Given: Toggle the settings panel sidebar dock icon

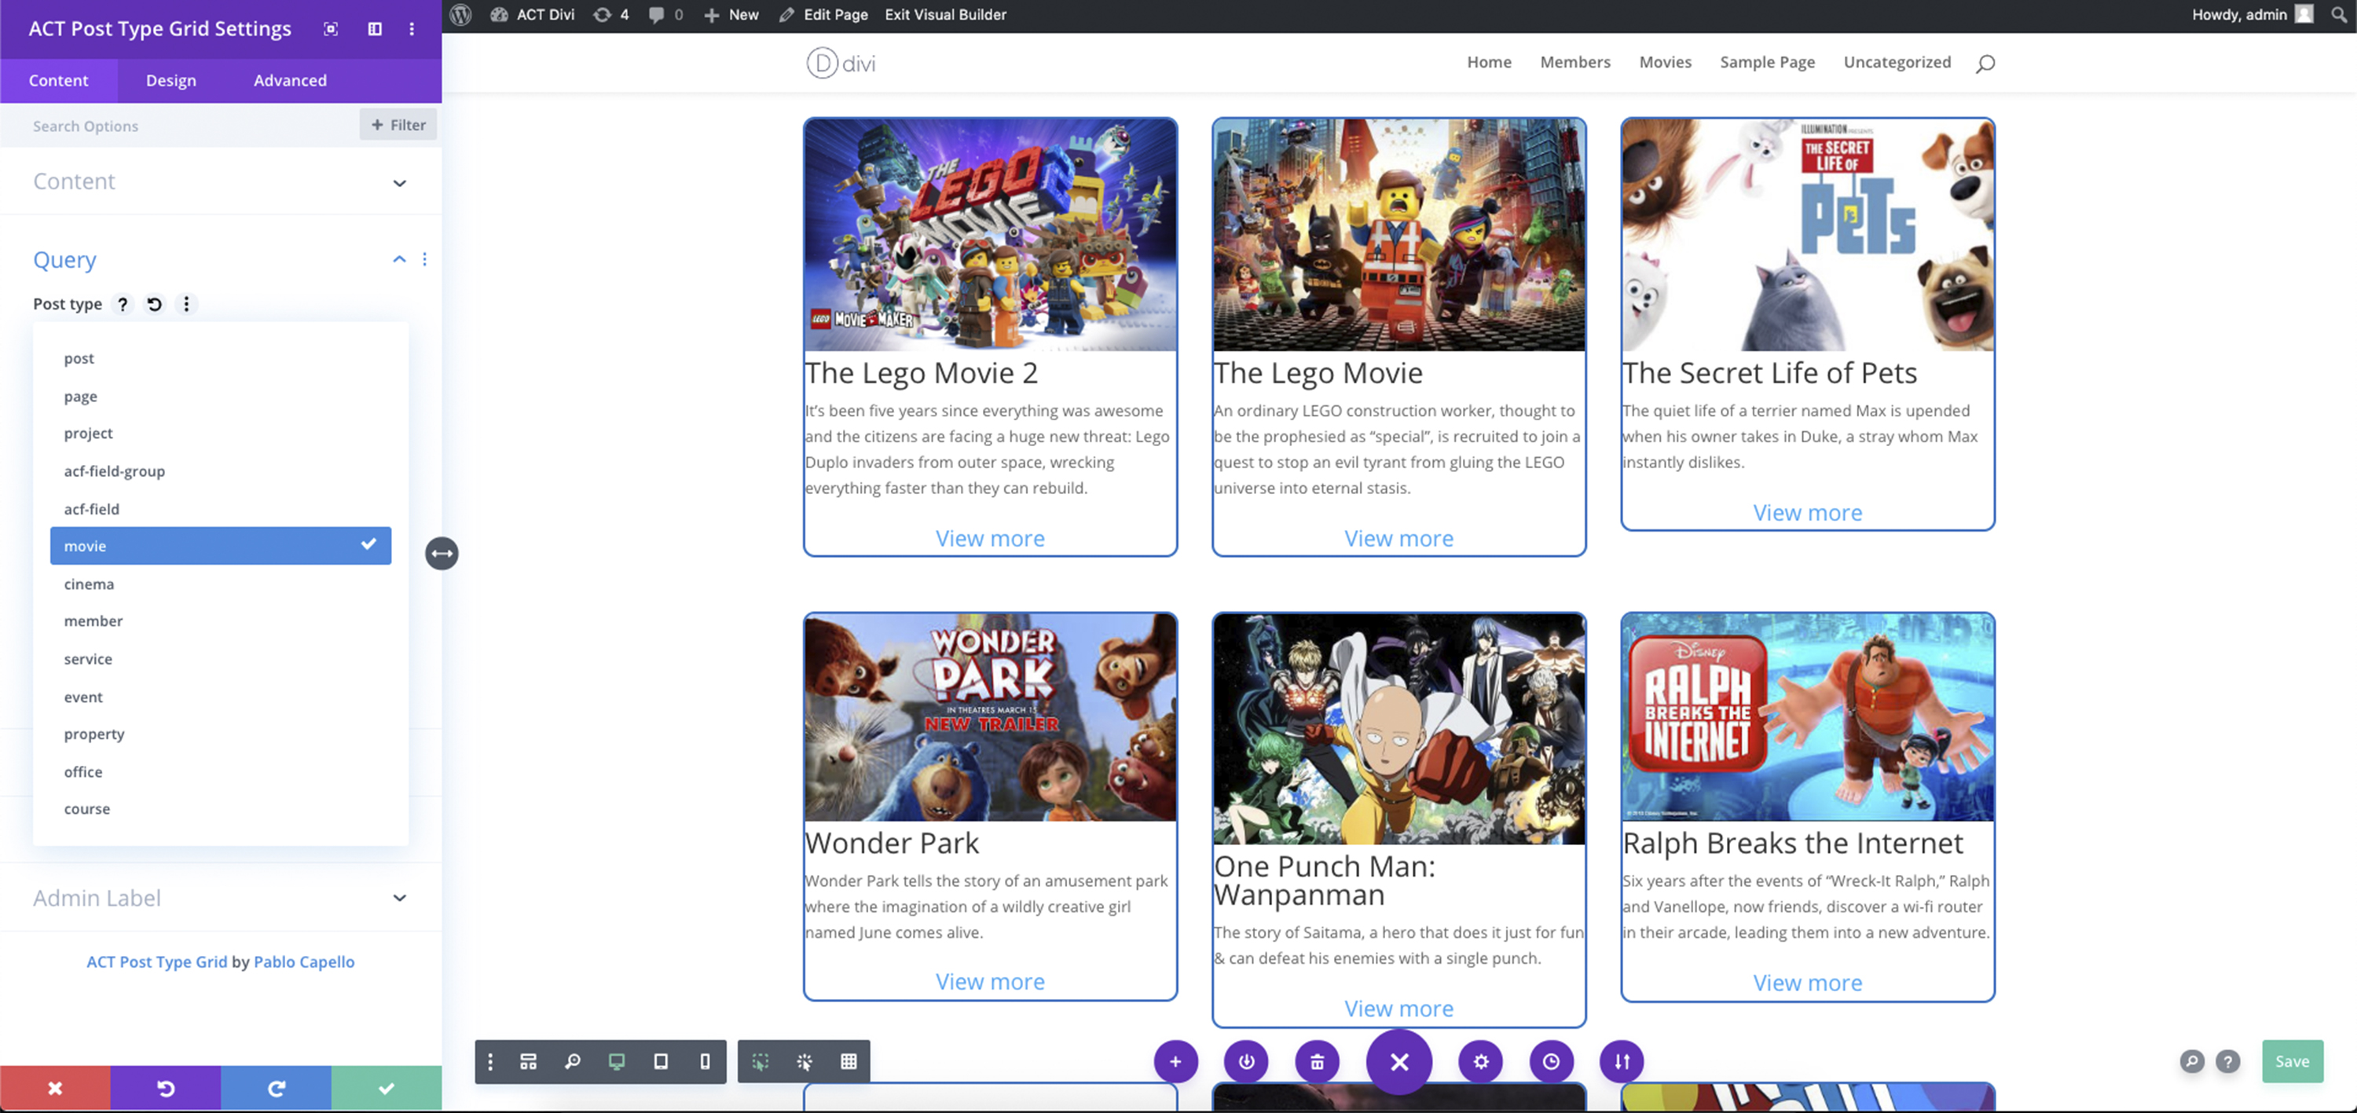Looking at the screenshot, I should 375,28.
